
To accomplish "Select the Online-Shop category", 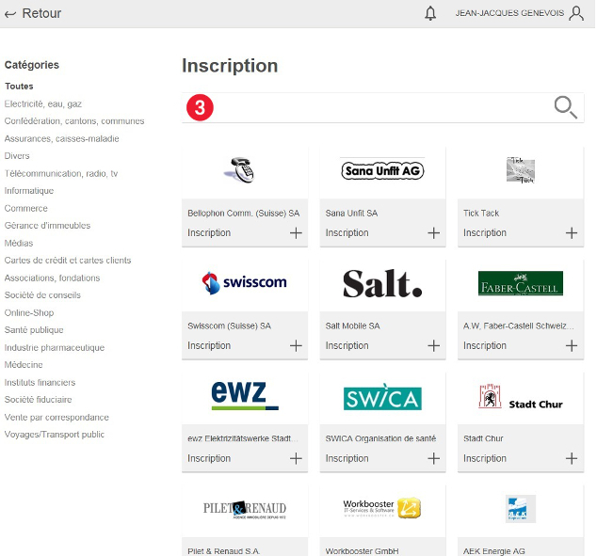I will click(x=29, y=312).
